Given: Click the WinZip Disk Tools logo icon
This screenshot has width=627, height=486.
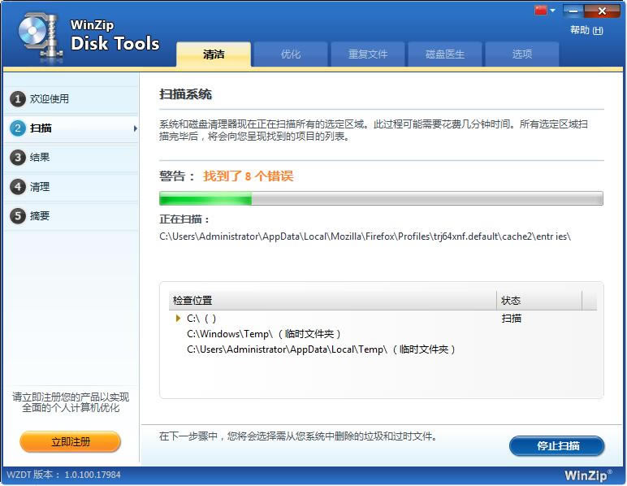Looking at the screenshot, I should coord(40,37).
